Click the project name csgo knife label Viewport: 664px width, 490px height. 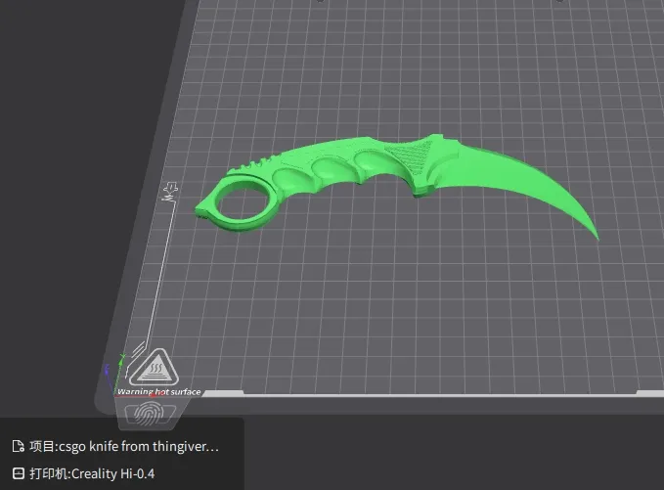point(124,446)
